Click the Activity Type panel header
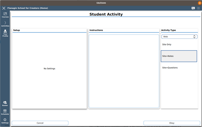Image resolution: width=202 pixels, height=127 pixels. click(x=169, y=30)
